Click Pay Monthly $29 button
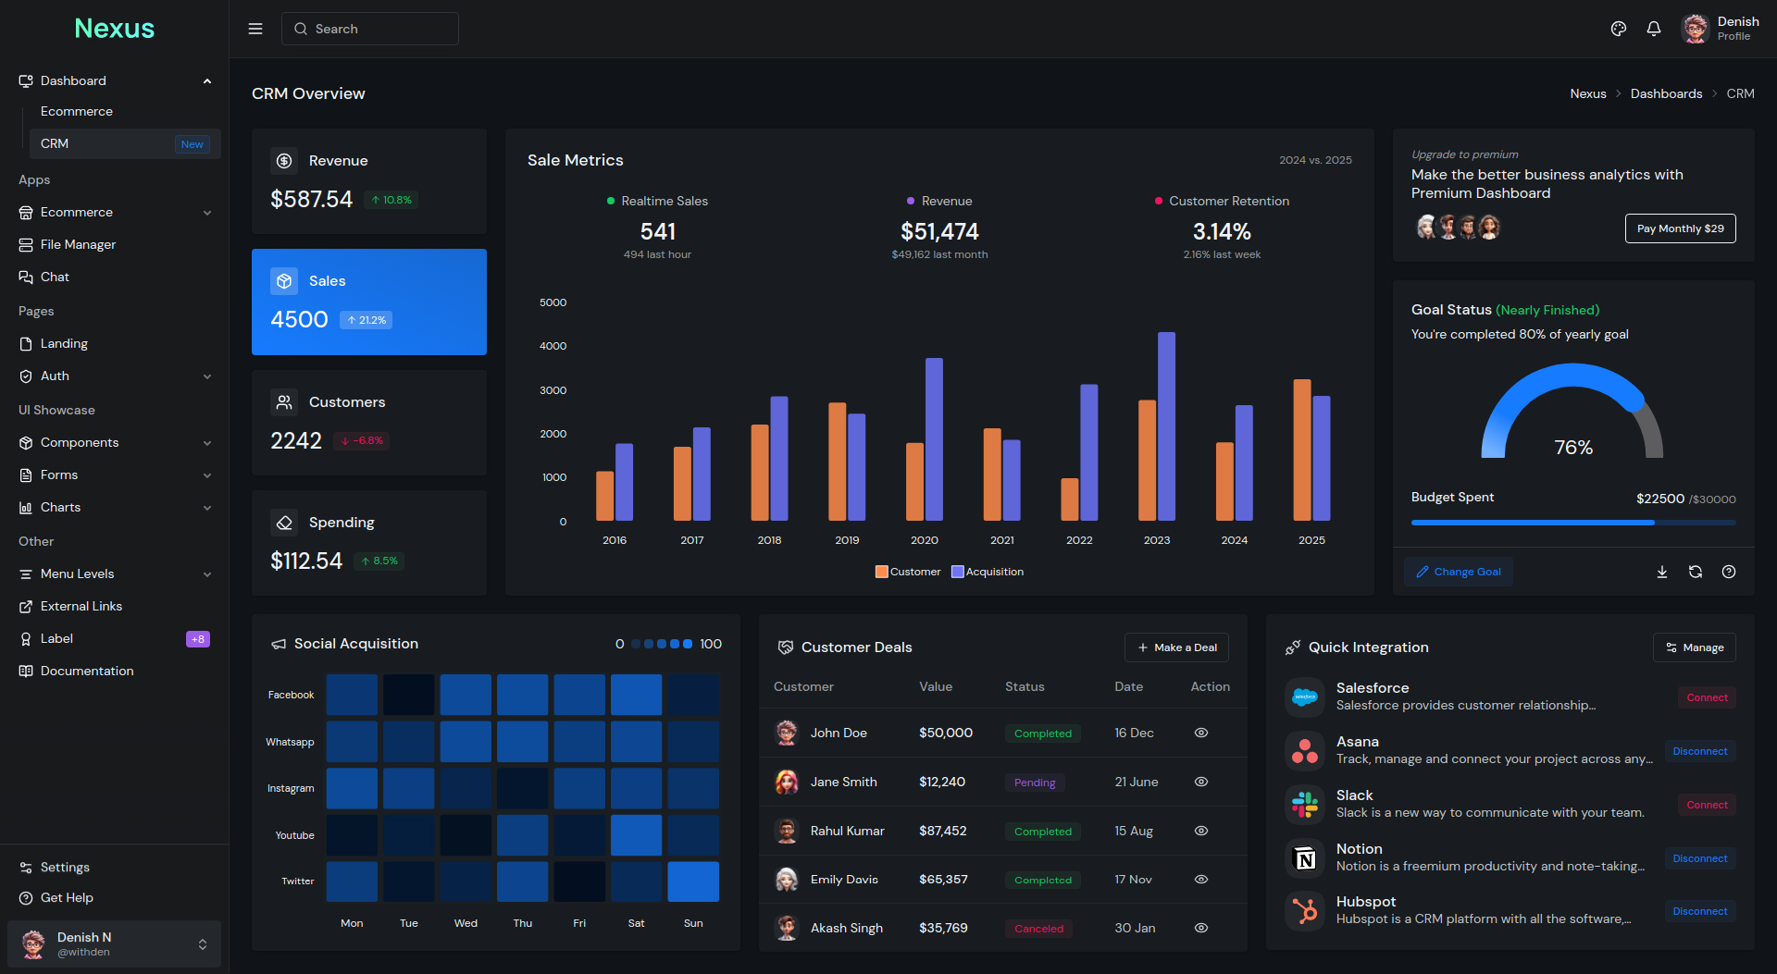Viewport: 1777px width, 974px height. 1680,228
